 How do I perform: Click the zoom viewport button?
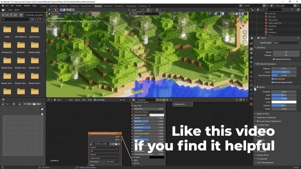coord(245,32)
